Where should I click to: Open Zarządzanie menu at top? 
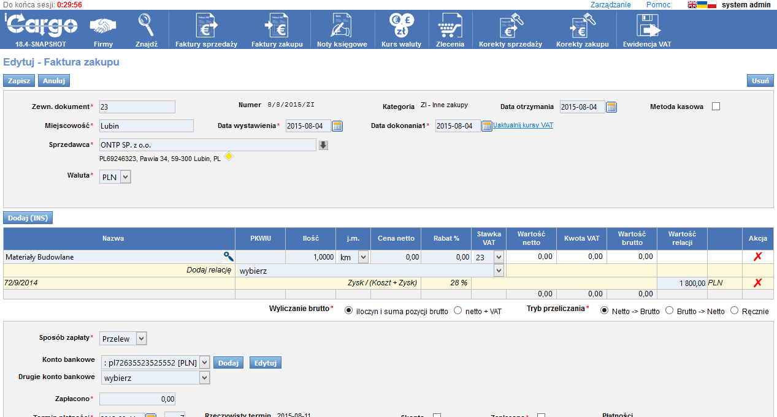coord(610,5)
